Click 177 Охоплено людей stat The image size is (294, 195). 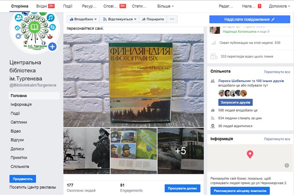(81, 188)
